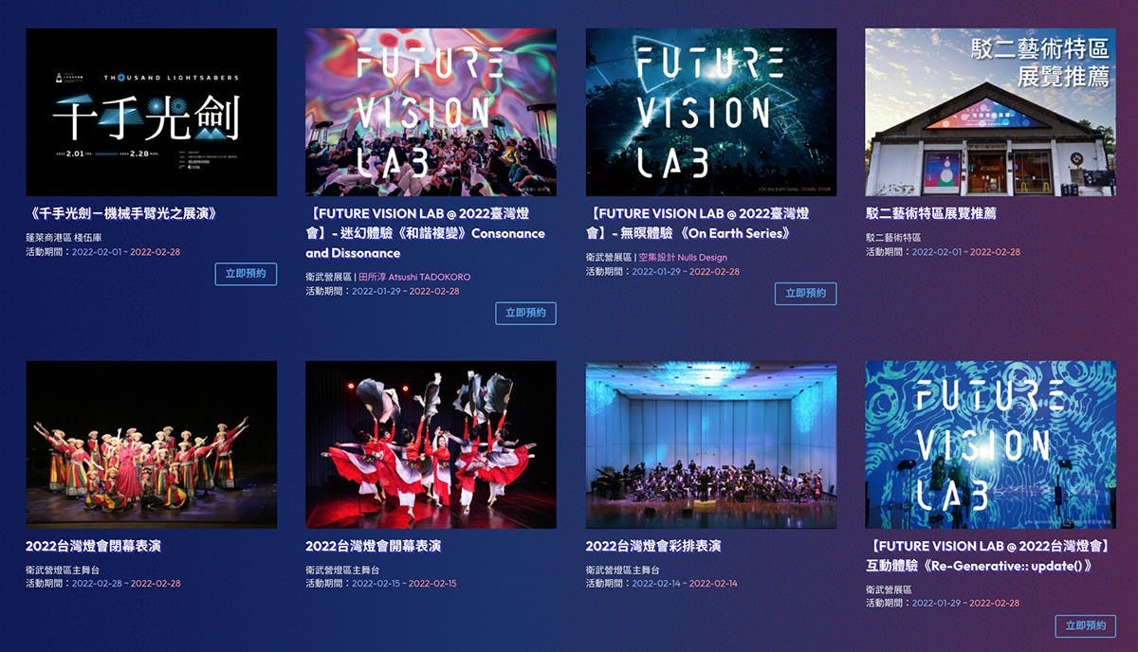The image size is (1138, 652).
Task: Open the 駁二藝術特區展覽推薦 title link
Action: [930, 213]
